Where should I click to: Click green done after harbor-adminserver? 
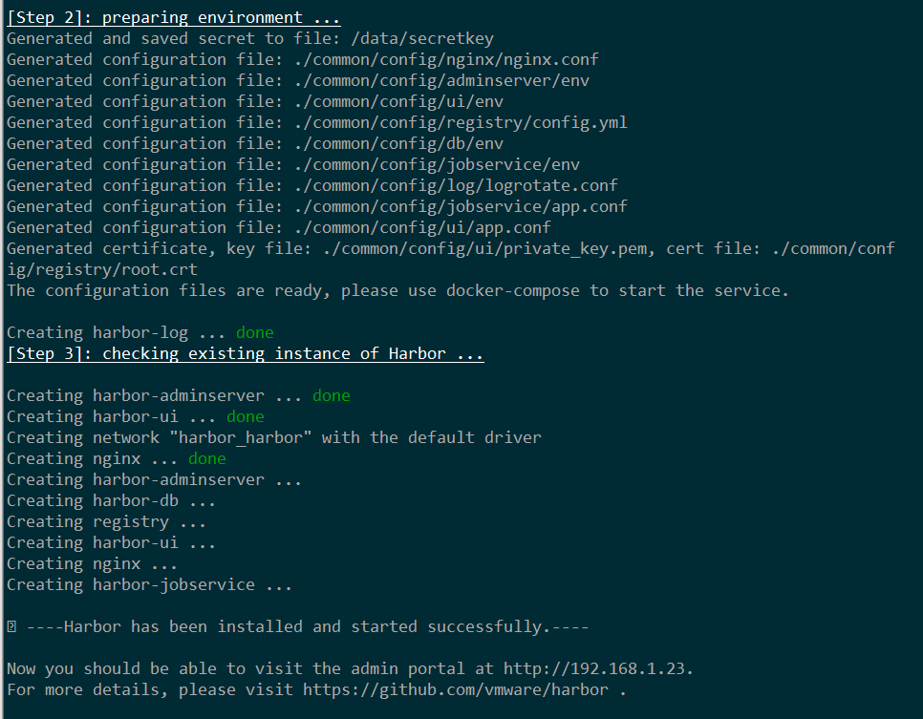[x=331, y=396]
